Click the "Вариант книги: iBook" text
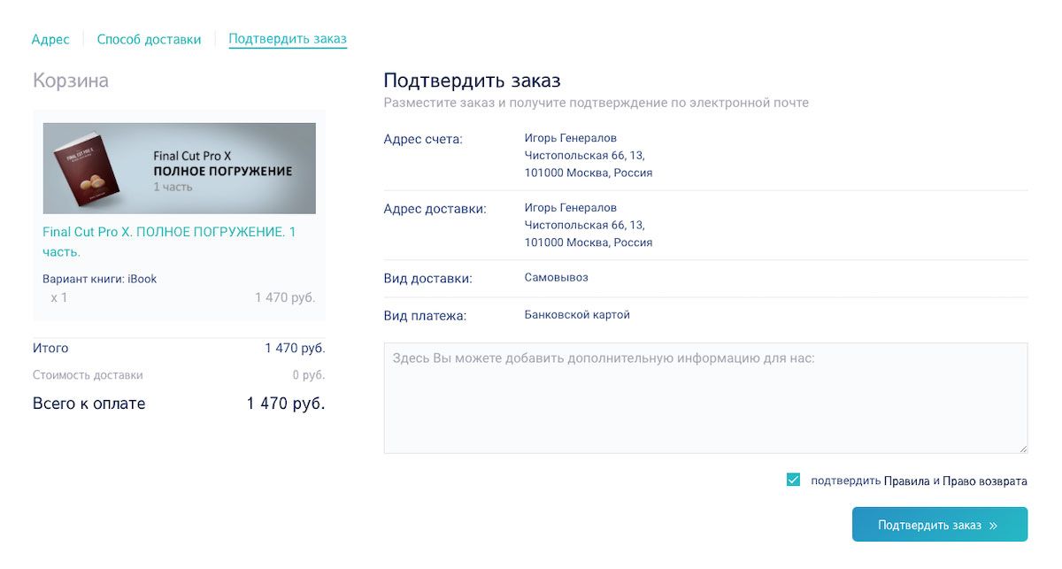This screenshot has width=1062, height=569. (x=99, y=279)
